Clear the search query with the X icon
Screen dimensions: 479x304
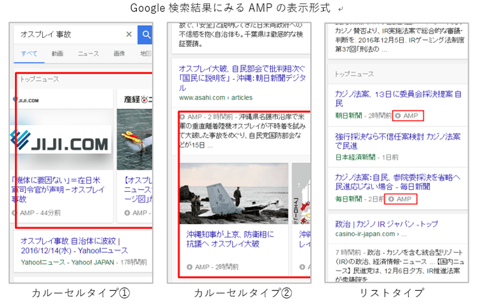(129, 35)
